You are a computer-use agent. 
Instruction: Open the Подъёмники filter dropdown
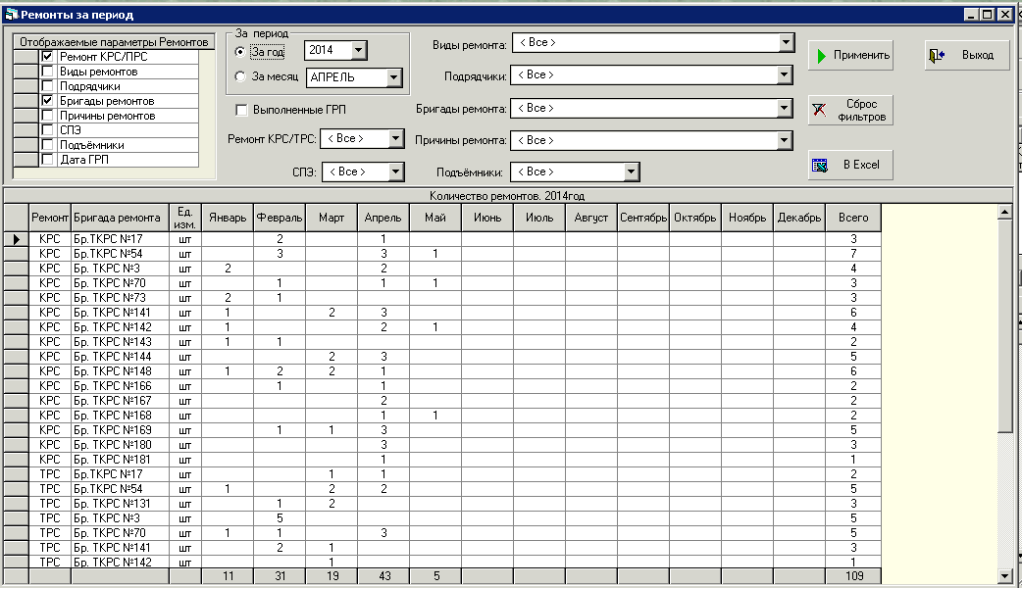tap(631, 172)
